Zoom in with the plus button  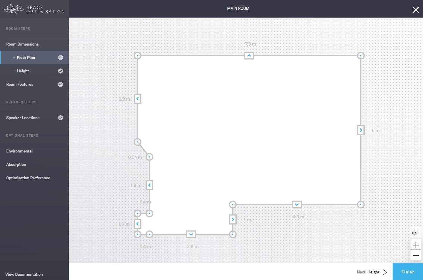(x=416, y=245)
